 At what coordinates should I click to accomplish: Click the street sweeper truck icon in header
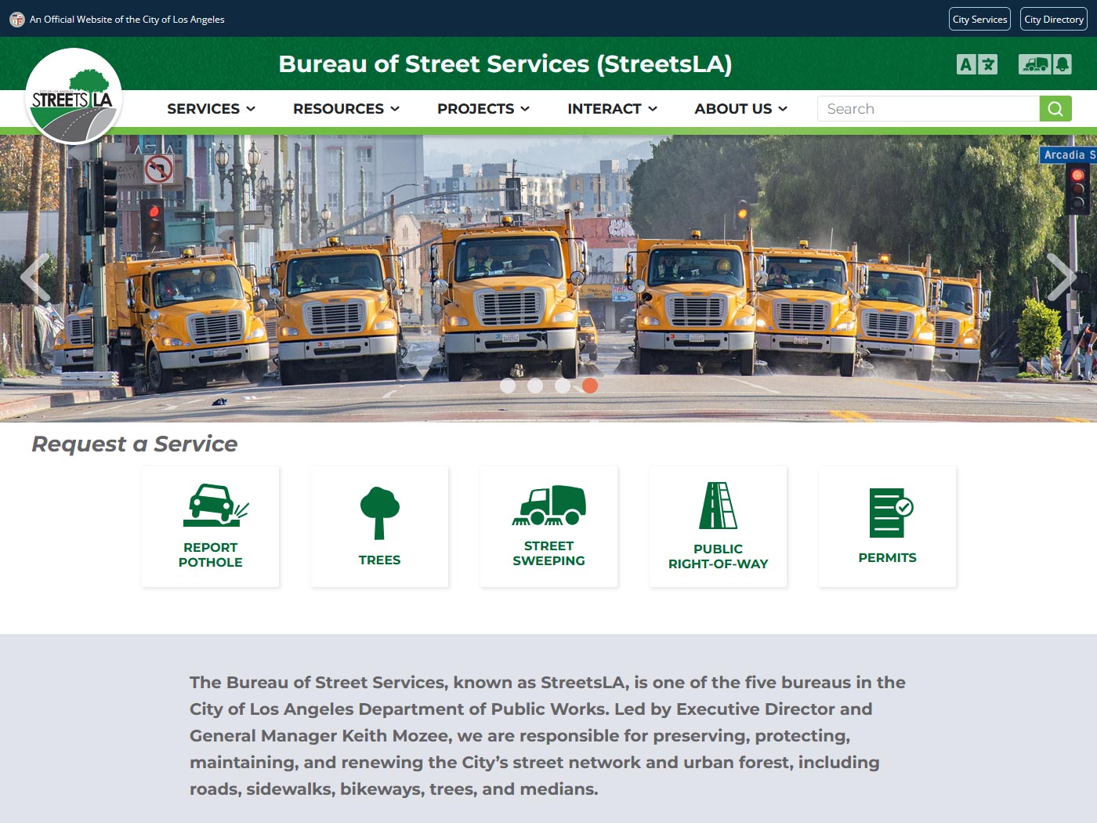coord(1035,63)
